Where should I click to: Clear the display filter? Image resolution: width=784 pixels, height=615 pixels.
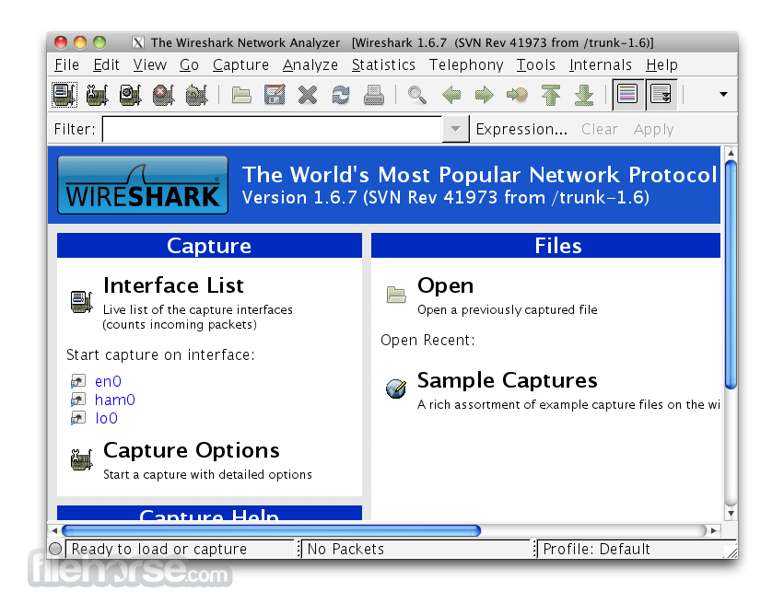(600, 130)
